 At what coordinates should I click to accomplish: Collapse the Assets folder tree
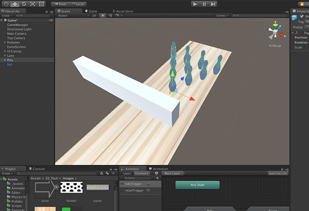coord(2,179)
